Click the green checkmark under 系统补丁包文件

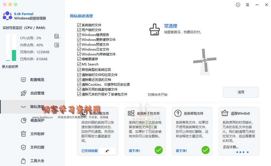coord(158,150)
